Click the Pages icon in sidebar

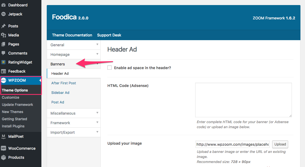(x=3, y=44)
